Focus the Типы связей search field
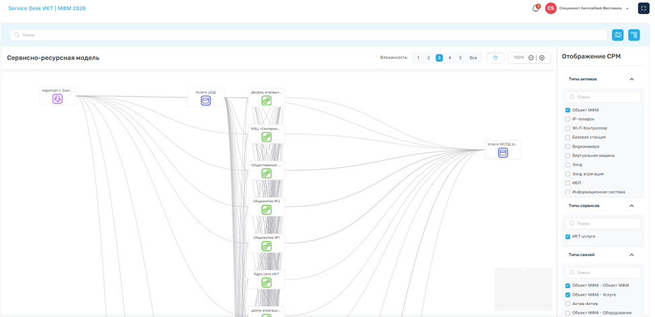This screenshot has width=655, height=317. pyautogui.click(x=603, y=273)
